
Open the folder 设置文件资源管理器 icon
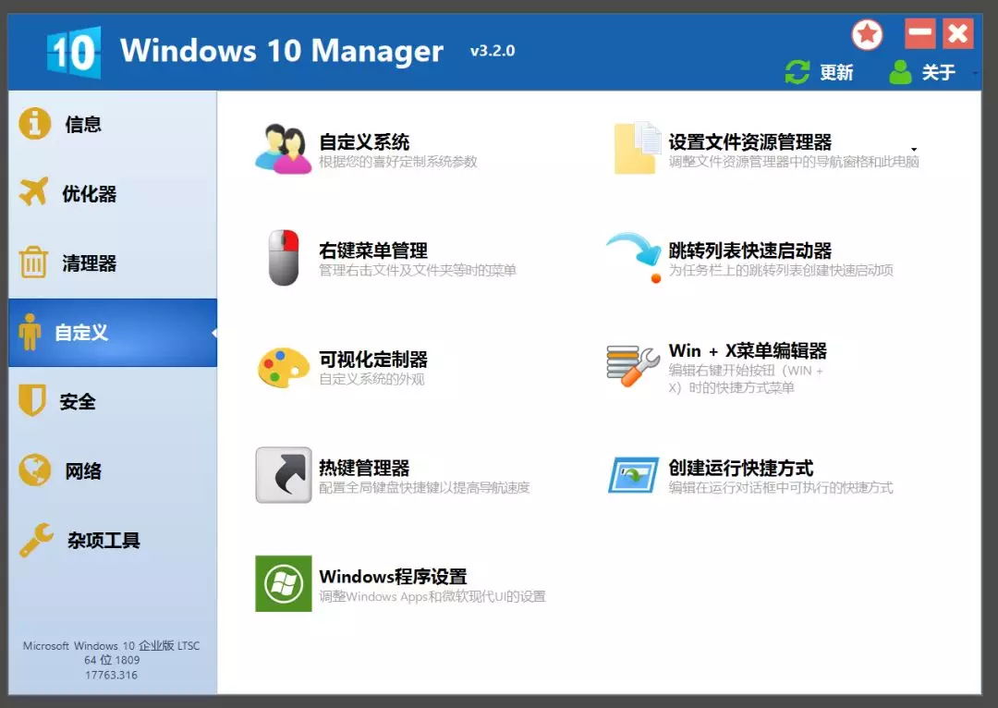(x=637, y=148)
